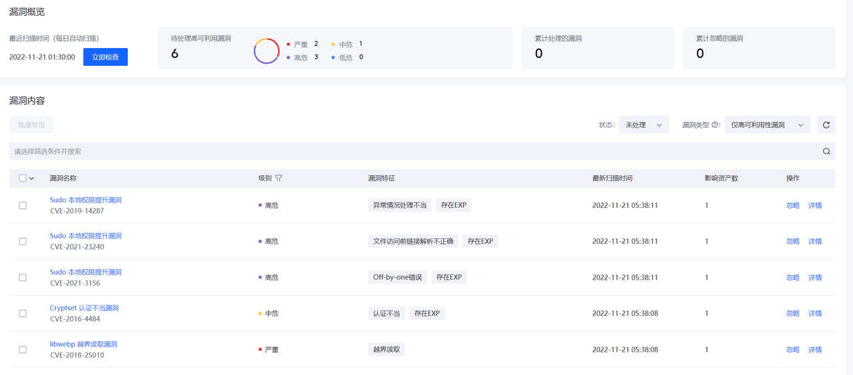Screen dimensions: 853x375
Task: Click the vulnerability severity donut chart
Action: (x=267, y=51)
